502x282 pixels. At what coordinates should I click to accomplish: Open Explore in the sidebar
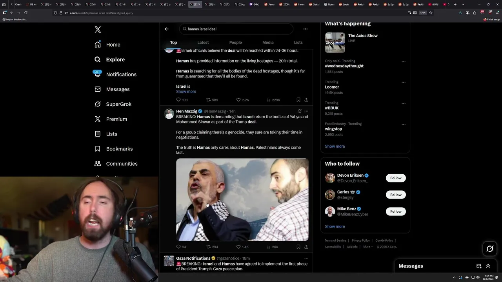coord(109,60)
